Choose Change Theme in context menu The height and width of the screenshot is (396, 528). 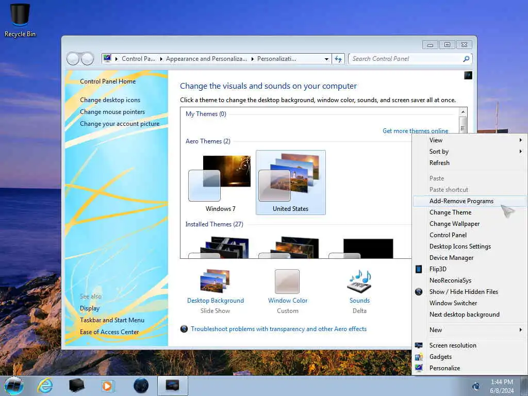(x=469, y=212)
